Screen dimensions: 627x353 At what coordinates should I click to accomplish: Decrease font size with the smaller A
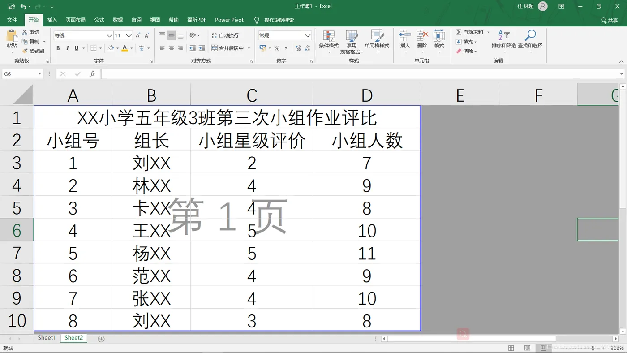pyautogui.click(x=147, y=35)
